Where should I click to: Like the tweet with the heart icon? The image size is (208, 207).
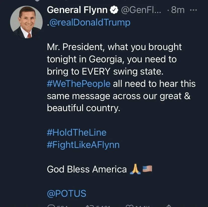130,206
